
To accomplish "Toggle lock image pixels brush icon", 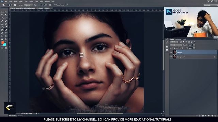I will point(177,48).
